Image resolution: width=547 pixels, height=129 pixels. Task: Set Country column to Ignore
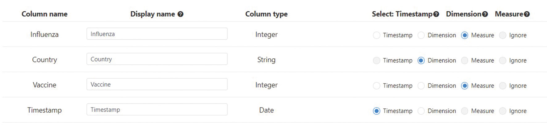point(503,61)
